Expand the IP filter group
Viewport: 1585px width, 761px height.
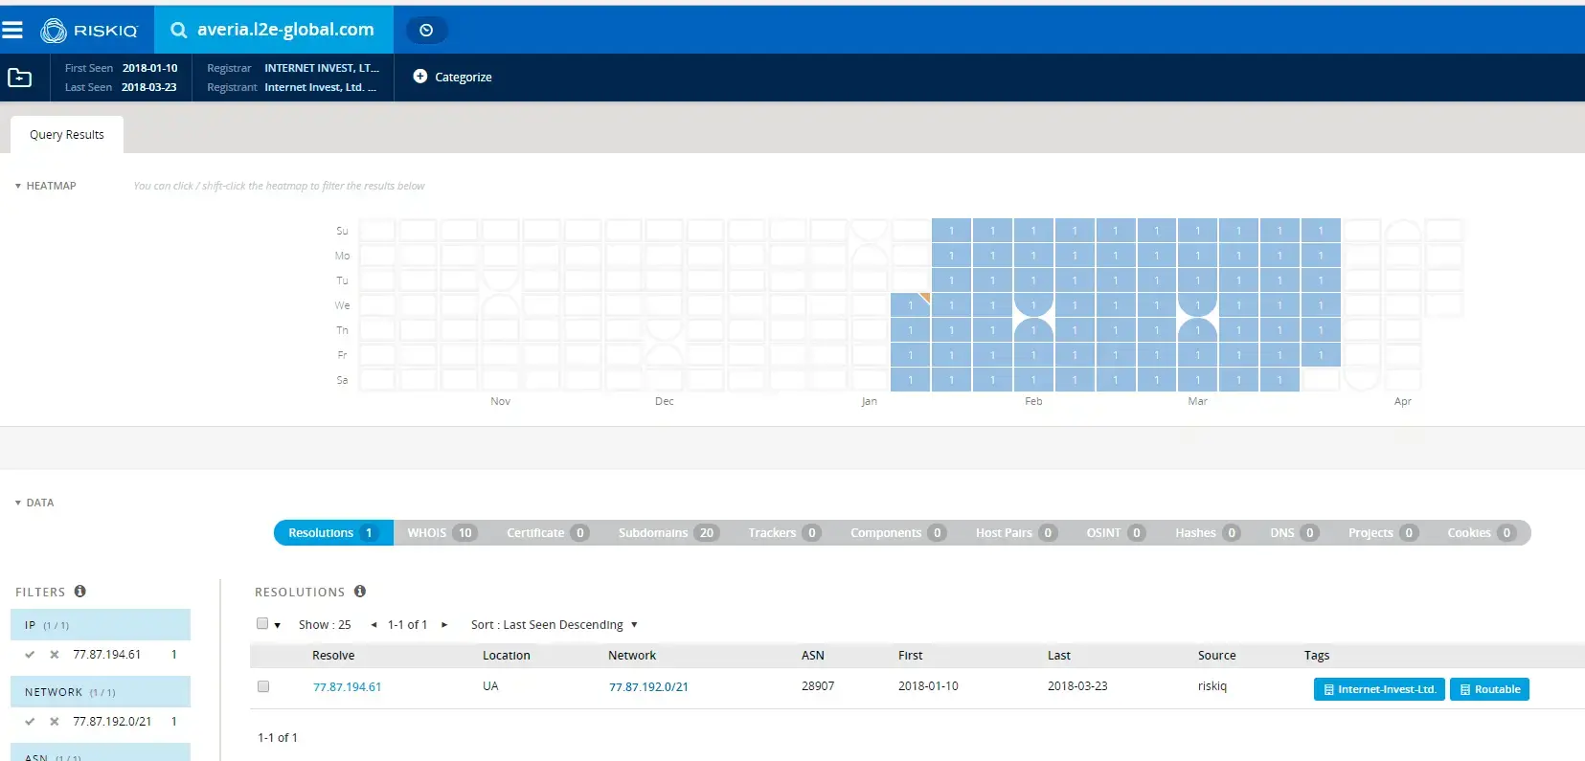click(101, 624)
